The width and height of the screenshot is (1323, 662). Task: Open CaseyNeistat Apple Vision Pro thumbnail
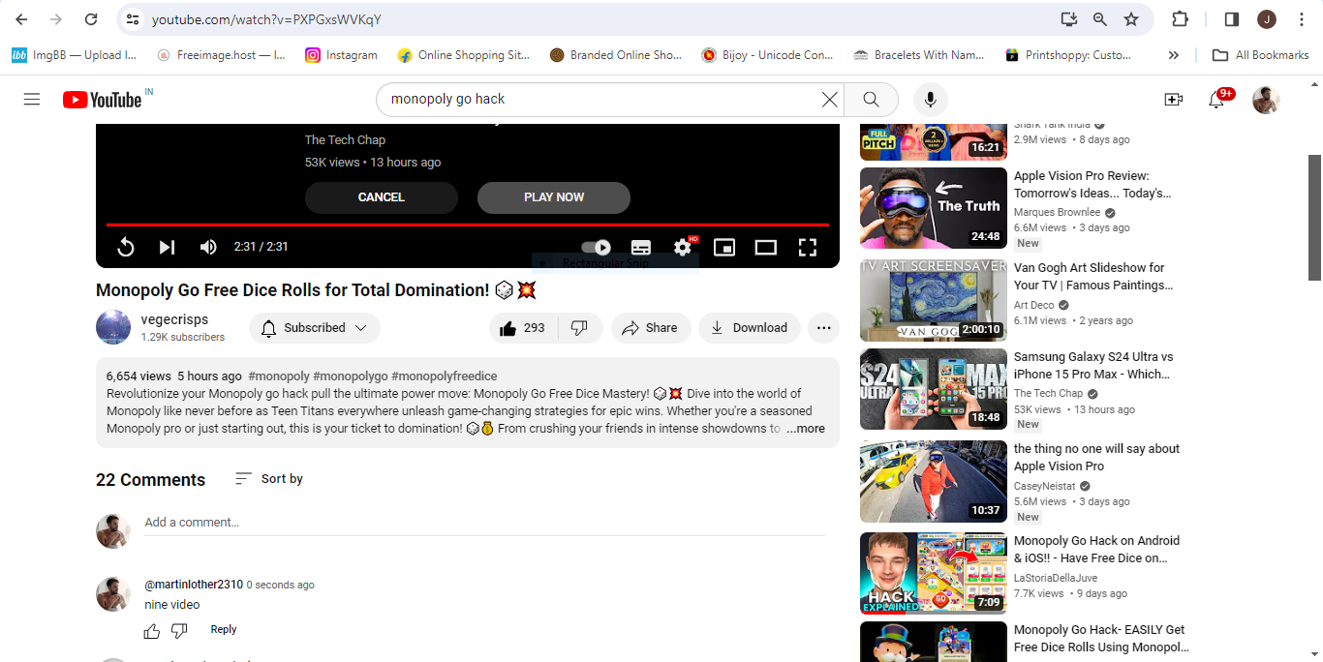pyautogui.click(x=934, y=482)
